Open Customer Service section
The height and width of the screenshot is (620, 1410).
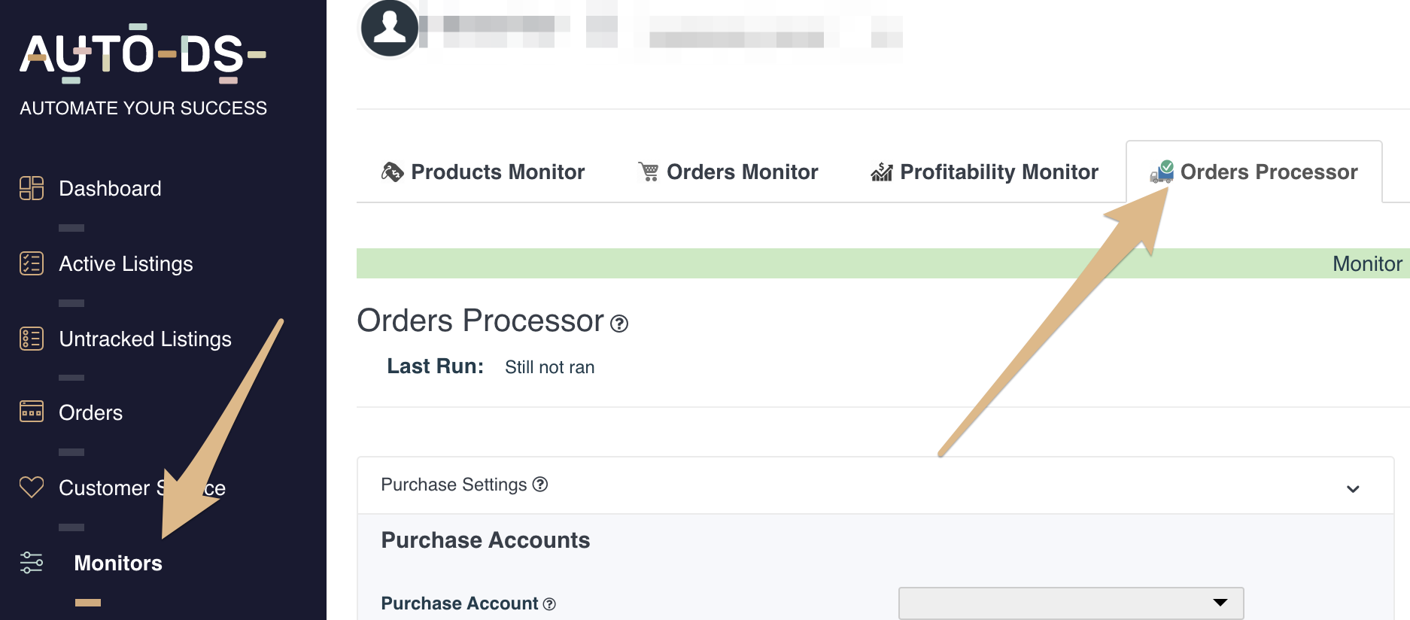coord(142,488)
